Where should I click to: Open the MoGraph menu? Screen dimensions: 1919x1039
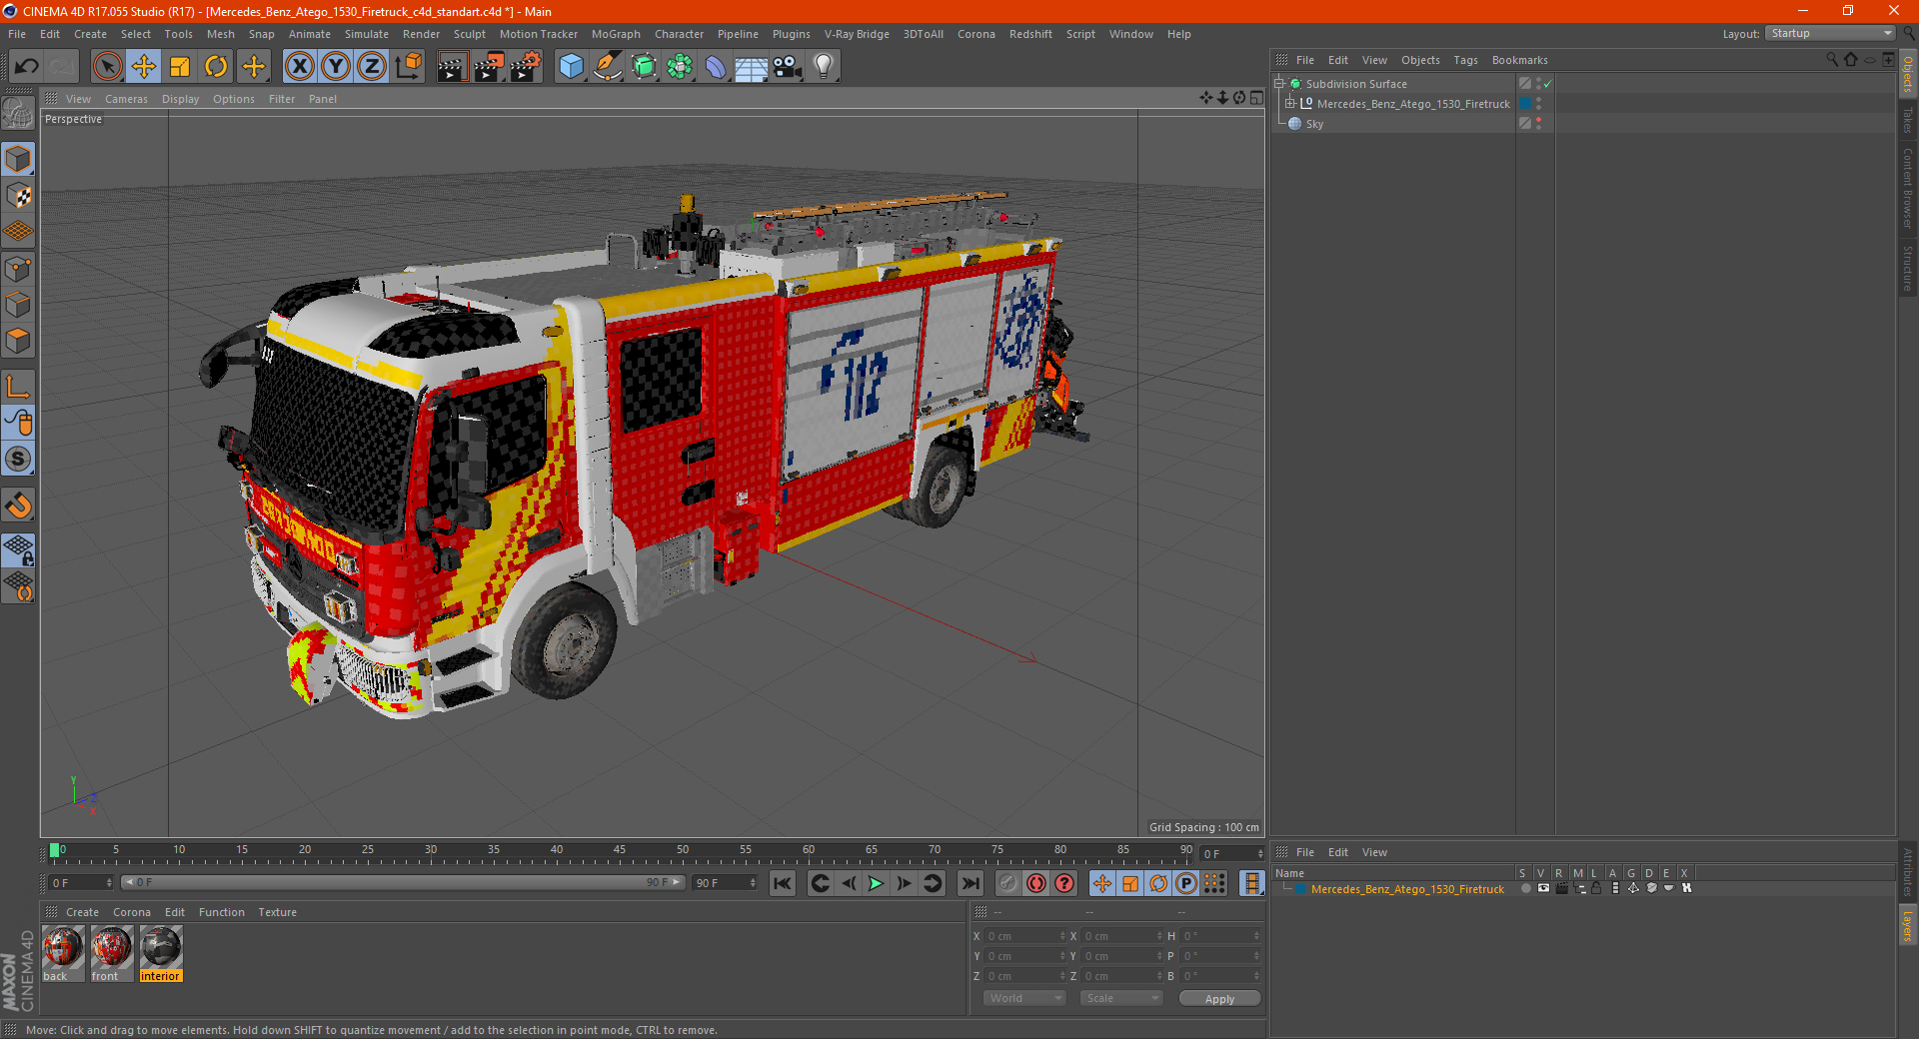click(616, 34)
